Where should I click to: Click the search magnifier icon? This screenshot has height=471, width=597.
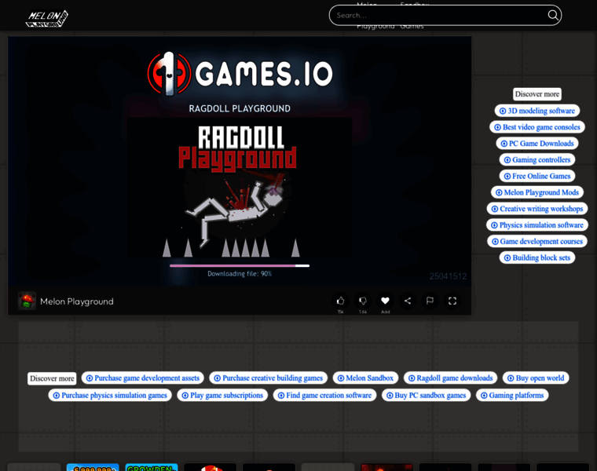pos(552,15)
